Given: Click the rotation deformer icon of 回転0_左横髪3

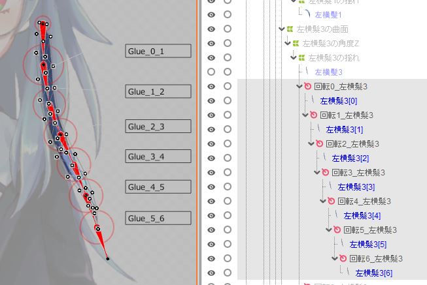Looking at the screenshot, I should [308, 86].
